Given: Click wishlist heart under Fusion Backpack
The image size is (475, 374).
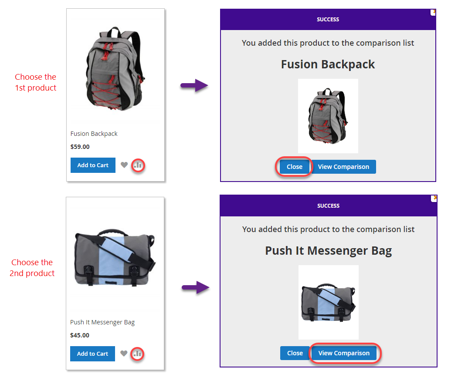Looking at the screenshot, I should [x=124, y=165].
